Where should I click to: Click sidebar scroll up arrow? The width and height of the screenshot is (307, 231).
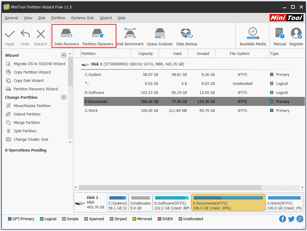coord(70,54)
